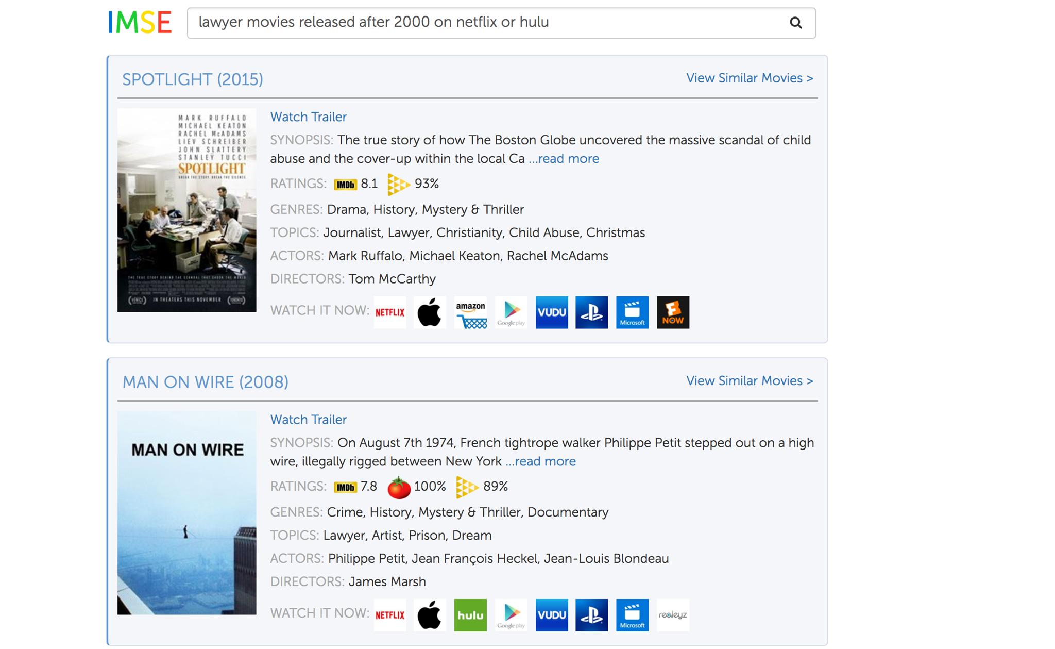Watch Spotlight on Apple iTunes
The image size is (1055, 649).
click(430, 312)
